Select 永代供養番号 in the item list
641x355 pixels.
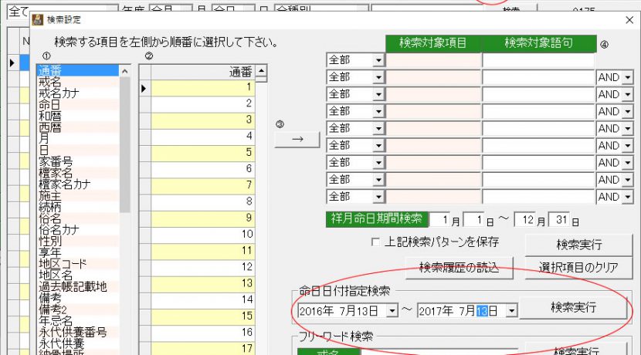point(78,332)
